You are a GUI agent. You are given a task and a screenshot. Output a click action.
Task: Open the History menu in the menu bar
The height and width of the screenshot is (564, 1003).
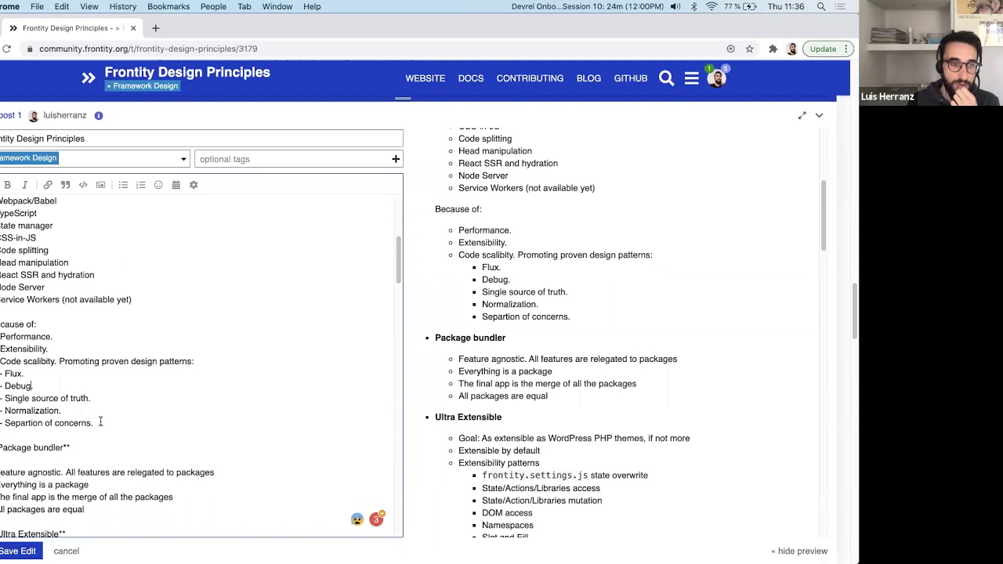point(122,6)
